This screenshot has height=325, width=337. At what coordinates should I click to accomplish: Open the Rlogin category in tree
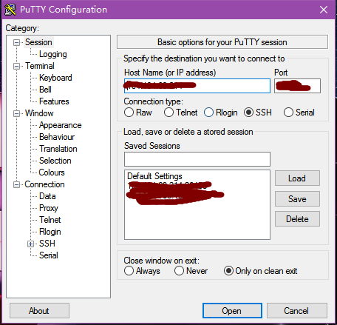50,232
